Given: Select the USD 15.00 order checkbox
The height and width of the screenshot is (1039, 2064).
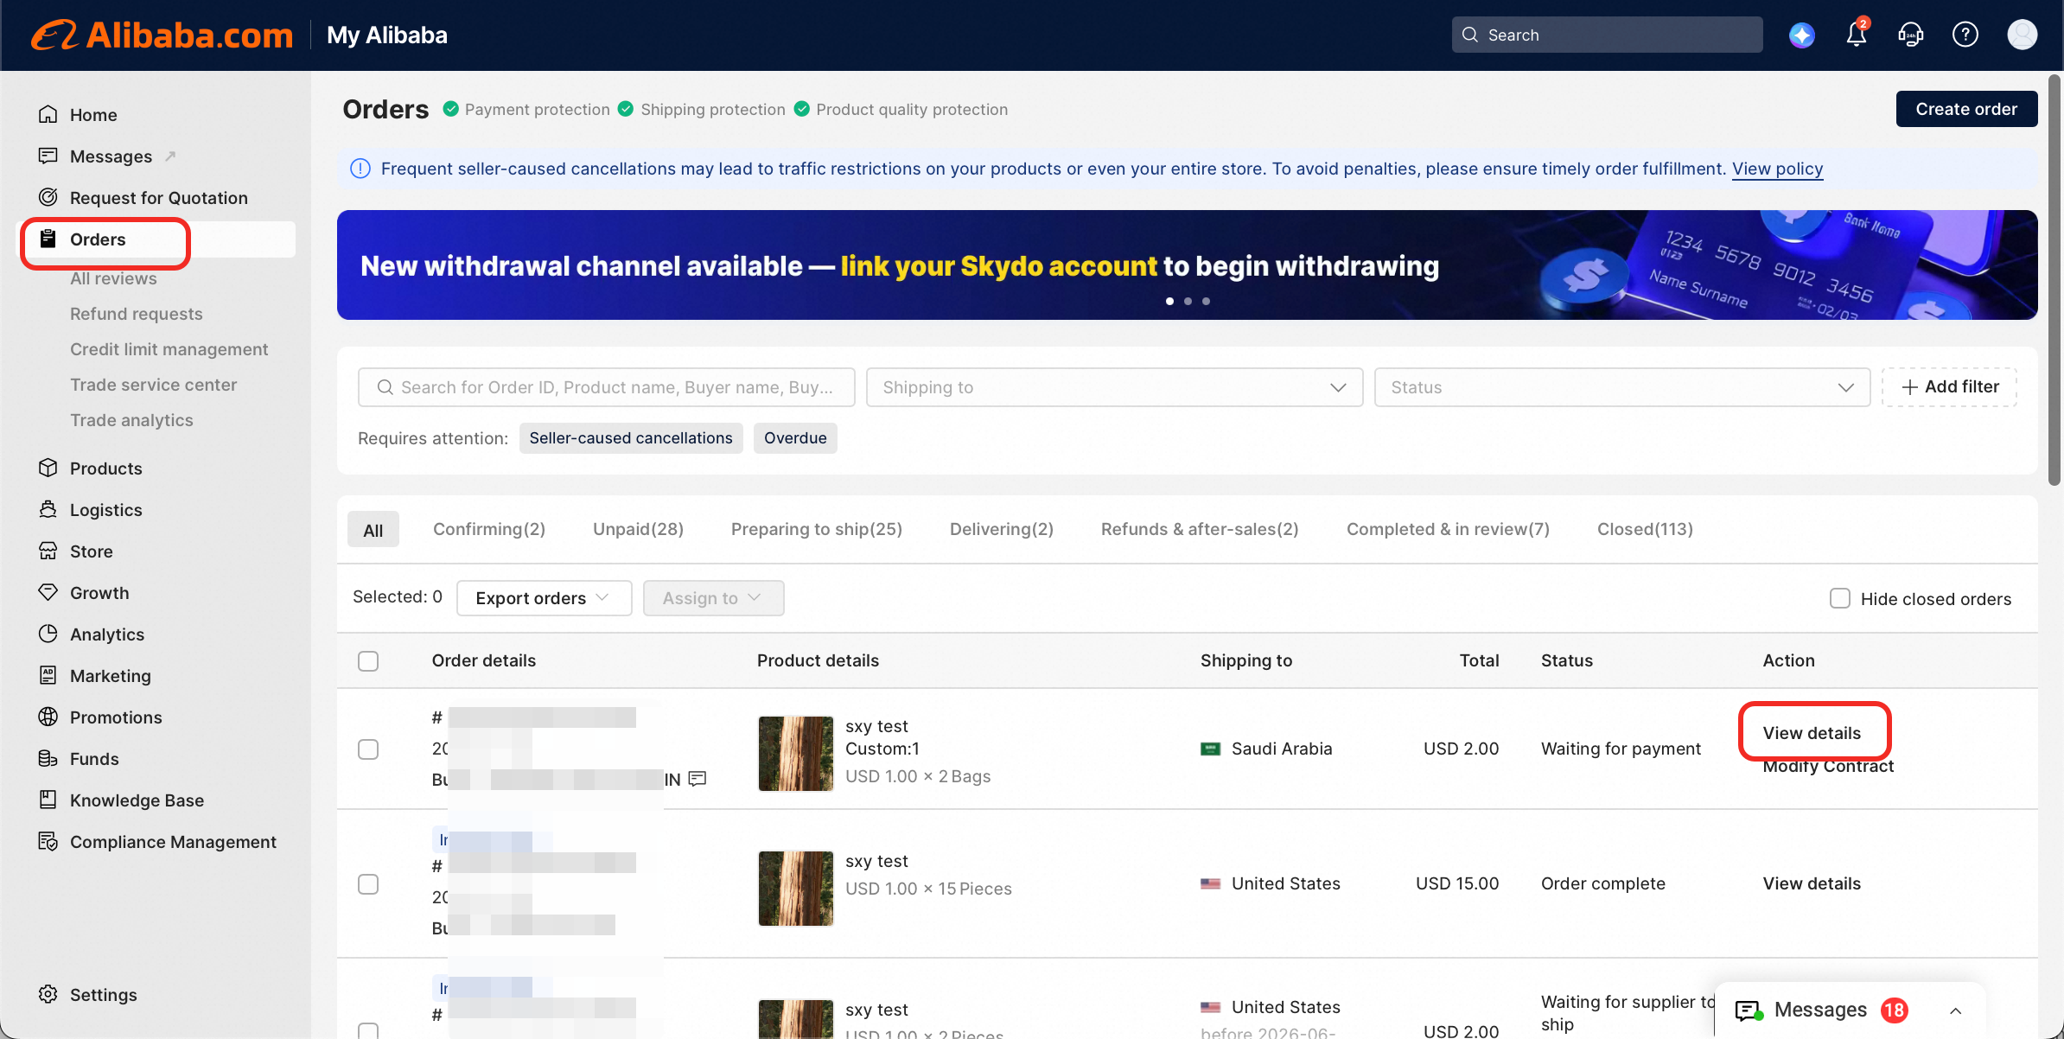Looking at the screenshot, I should click(x=368, y=884).
